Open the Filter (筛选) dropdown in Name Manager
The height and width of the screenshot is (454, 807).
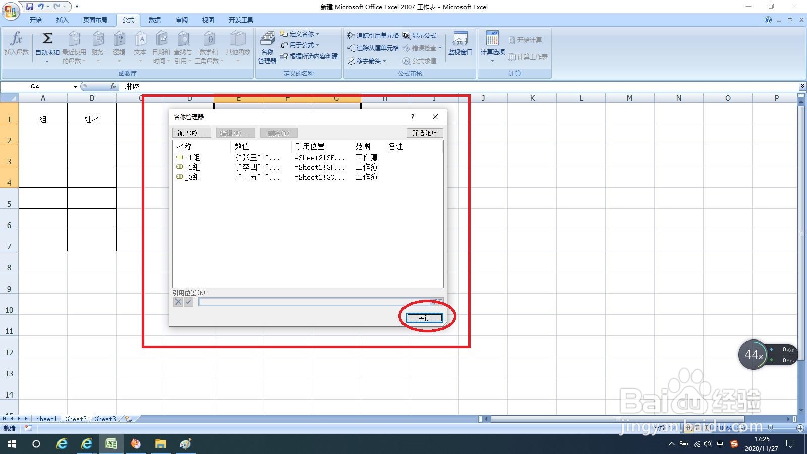click(x=425, y=133)
